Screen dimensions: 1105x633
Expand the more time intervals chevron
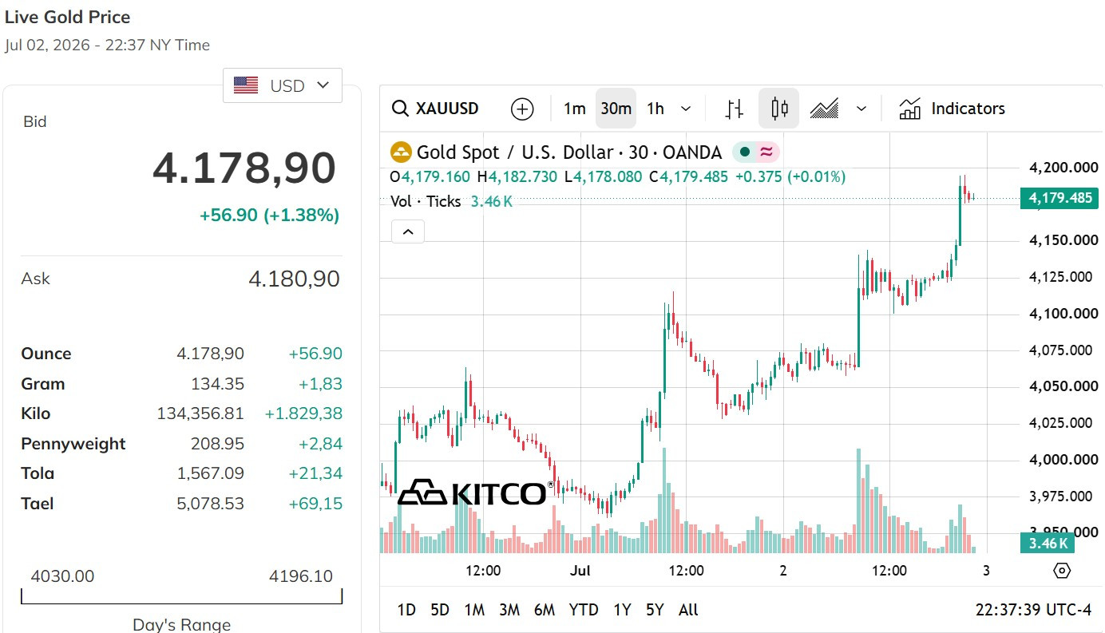click(x=686, y=109)
